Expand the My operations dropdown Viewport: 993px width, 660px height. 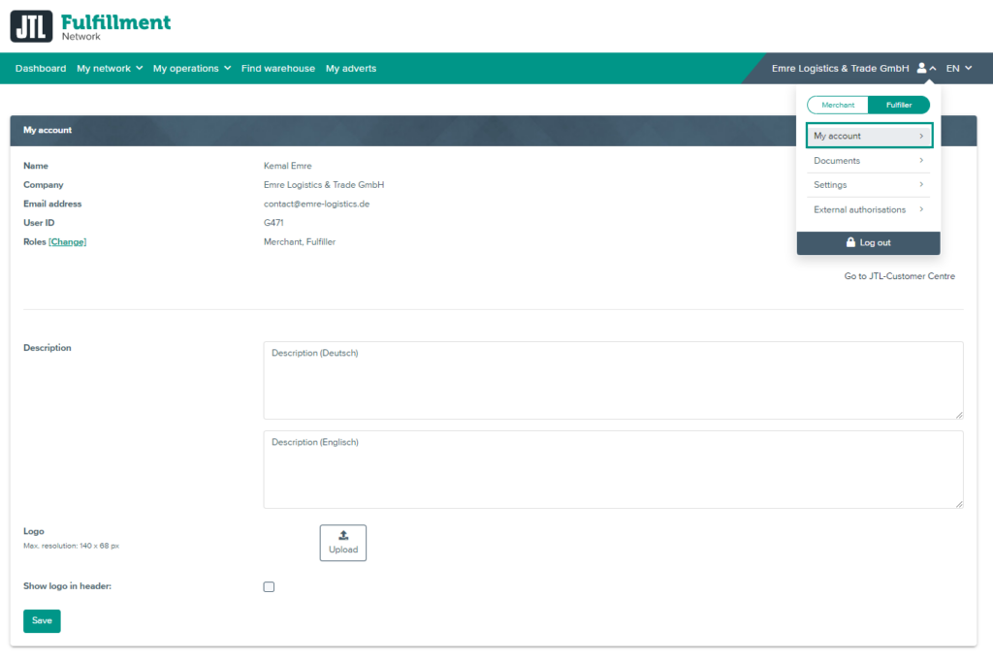pos(192,69)
